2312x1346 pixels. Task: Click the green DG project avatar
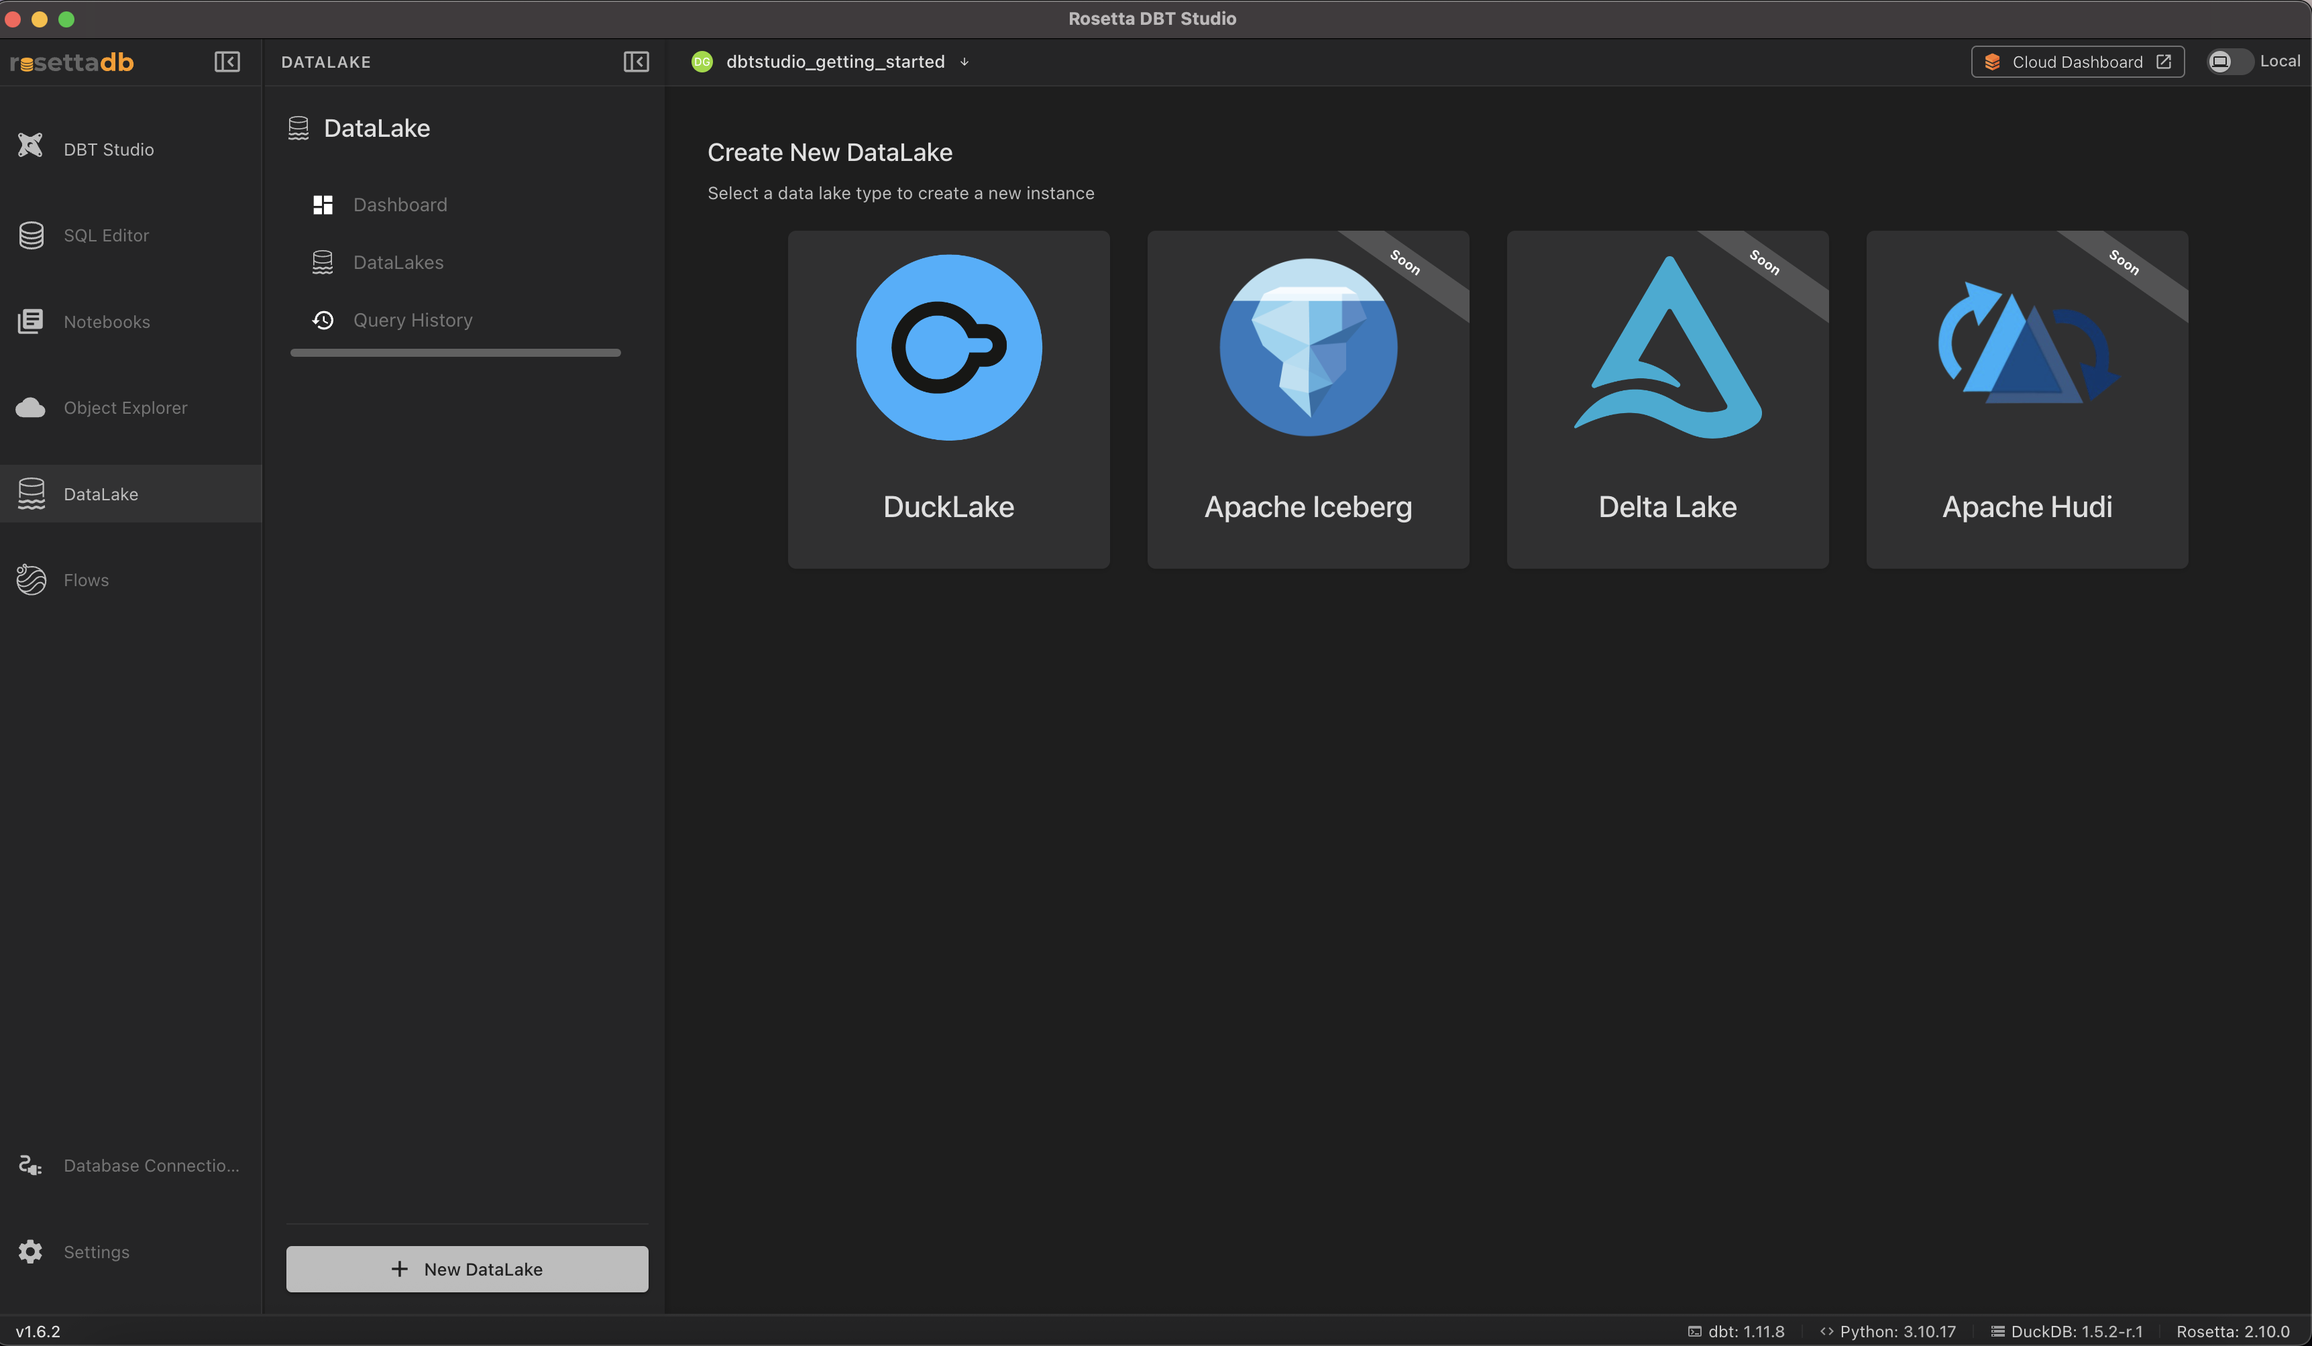(702, 62)
